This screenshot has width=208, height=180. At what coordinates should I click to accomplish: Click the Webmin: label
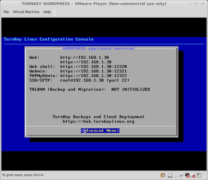38,71
